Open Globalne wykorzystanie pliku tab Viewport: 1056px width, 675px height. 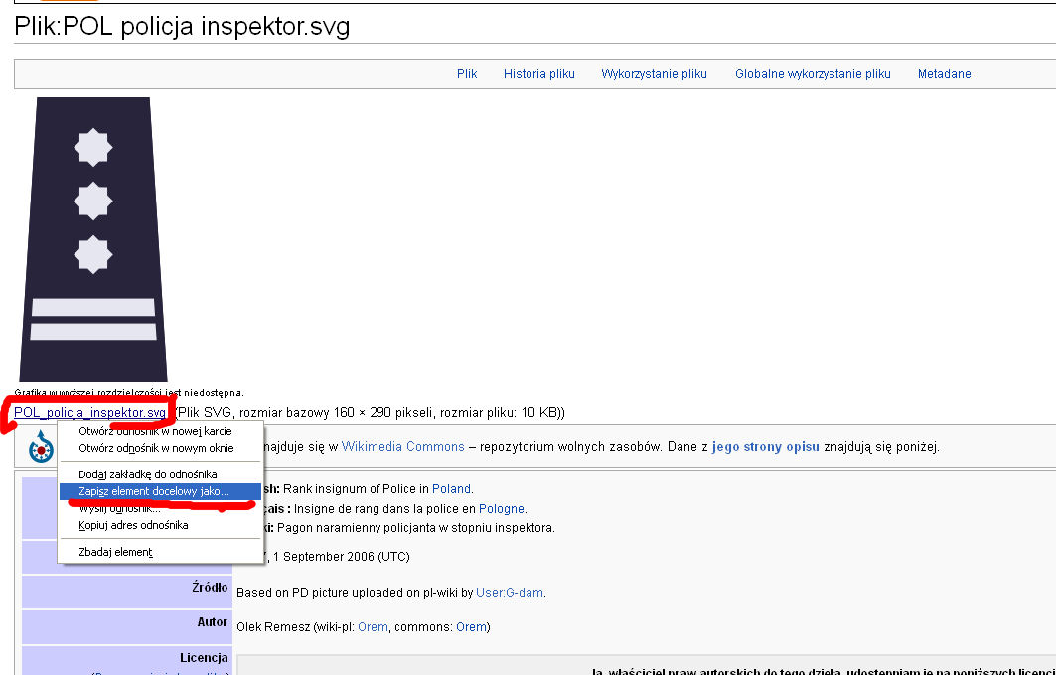click(813, 74)
